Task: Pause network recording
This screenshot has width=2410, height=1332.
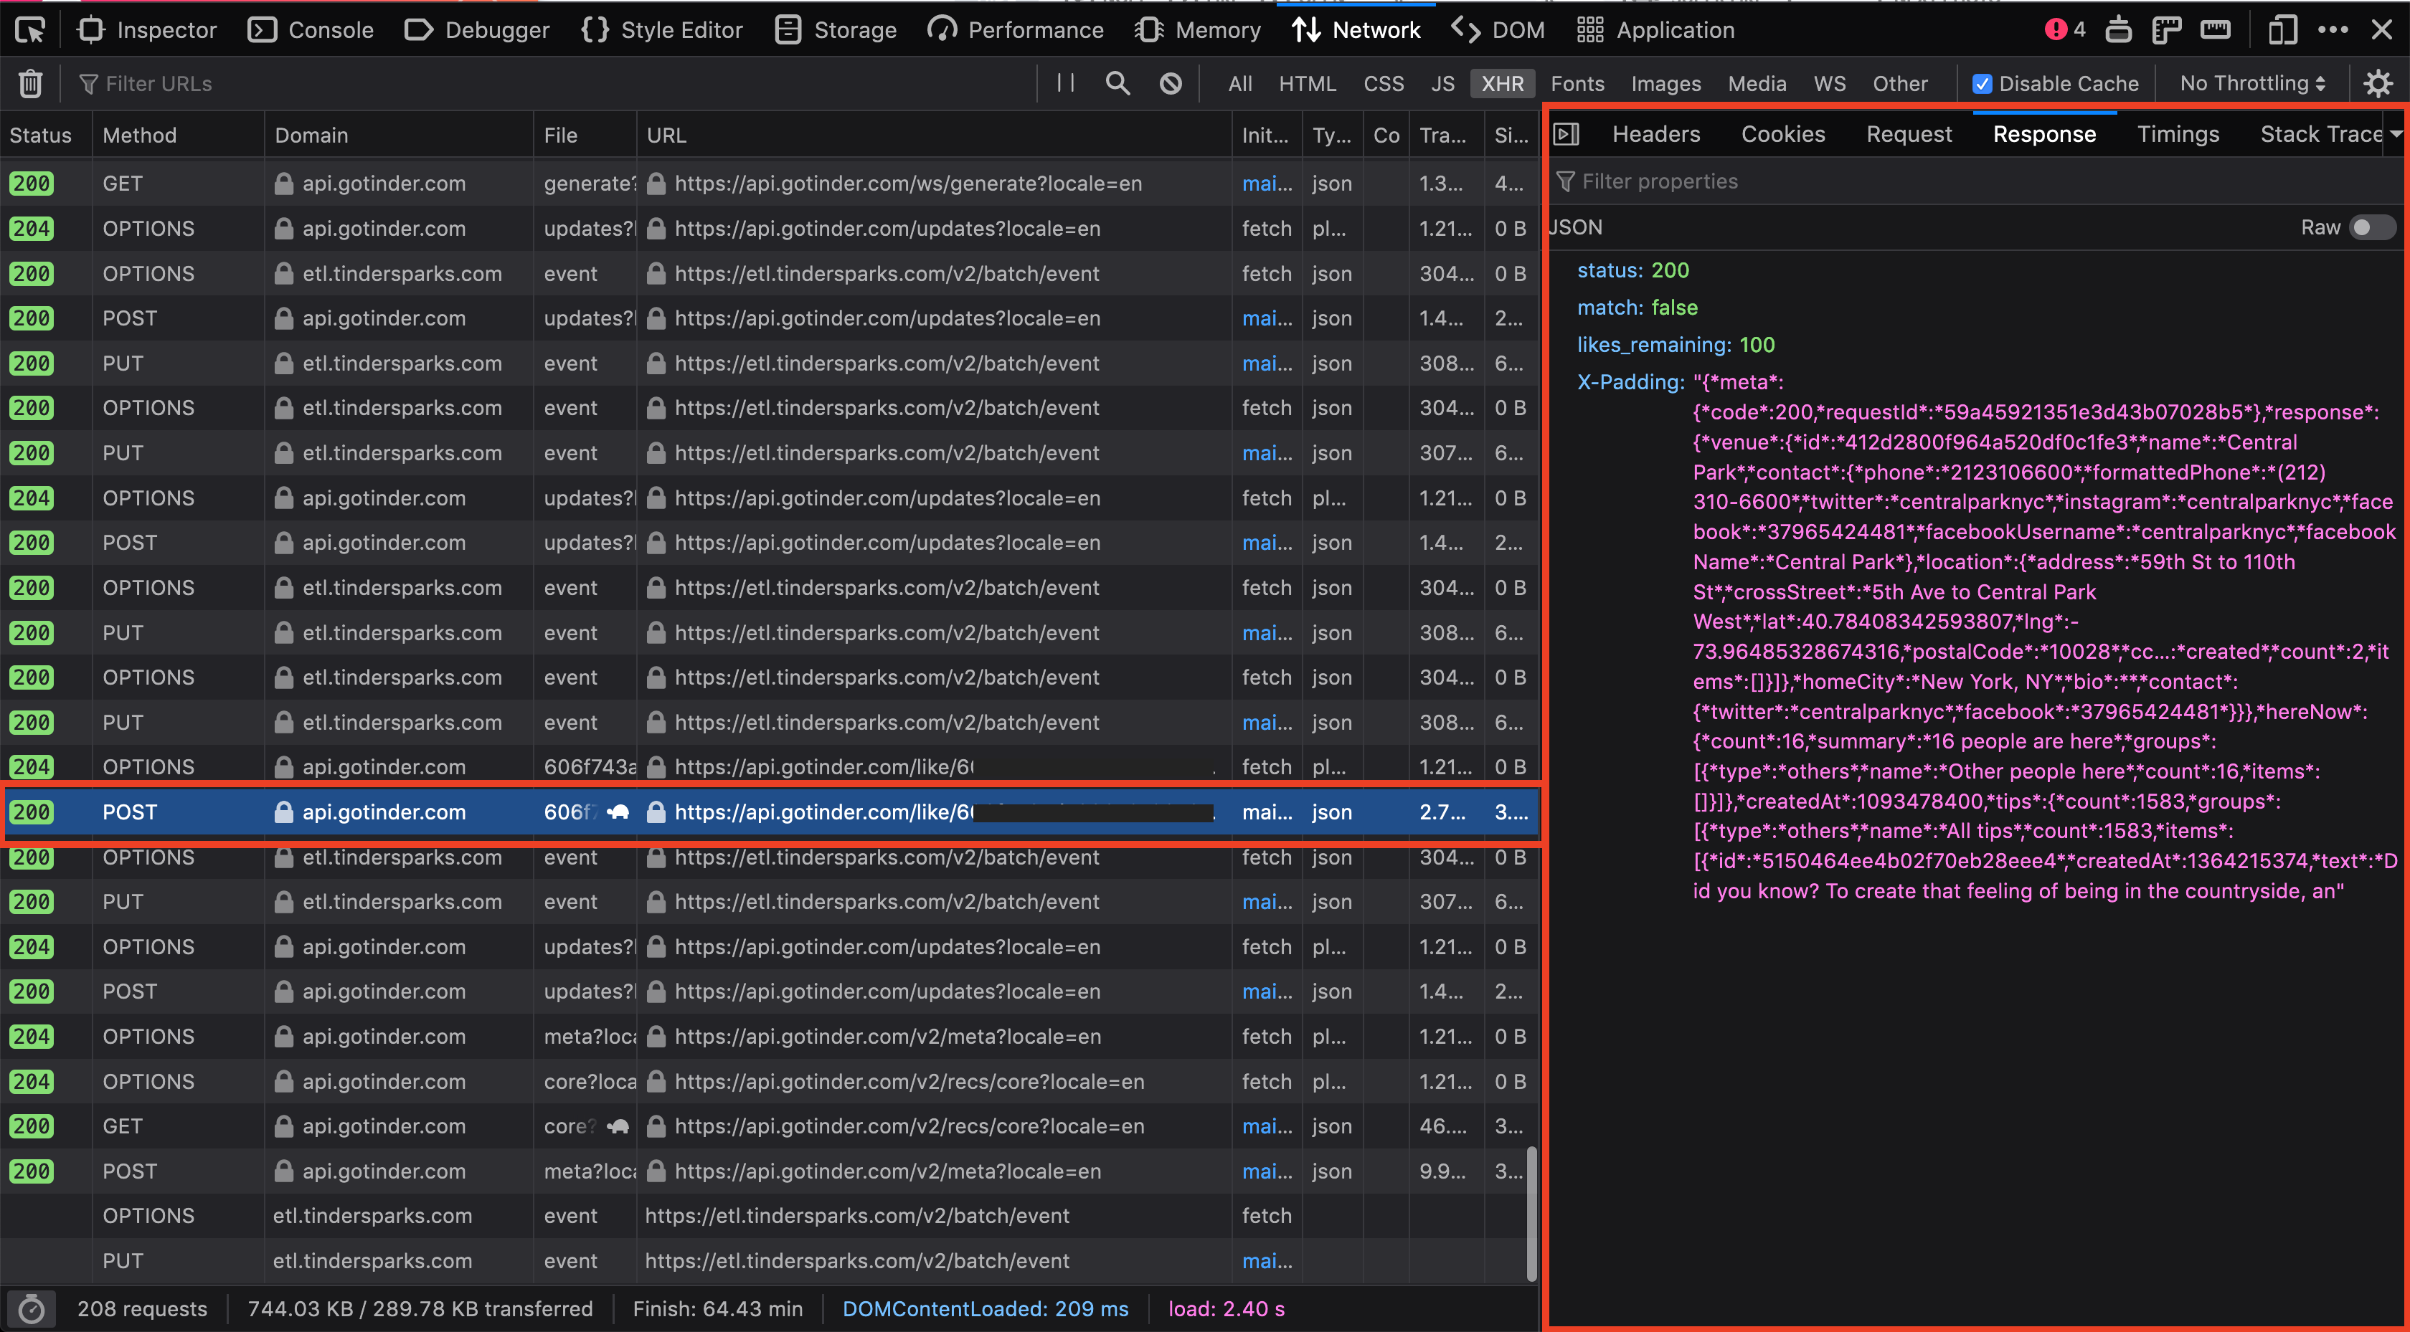Action: tap(1064, 83)
